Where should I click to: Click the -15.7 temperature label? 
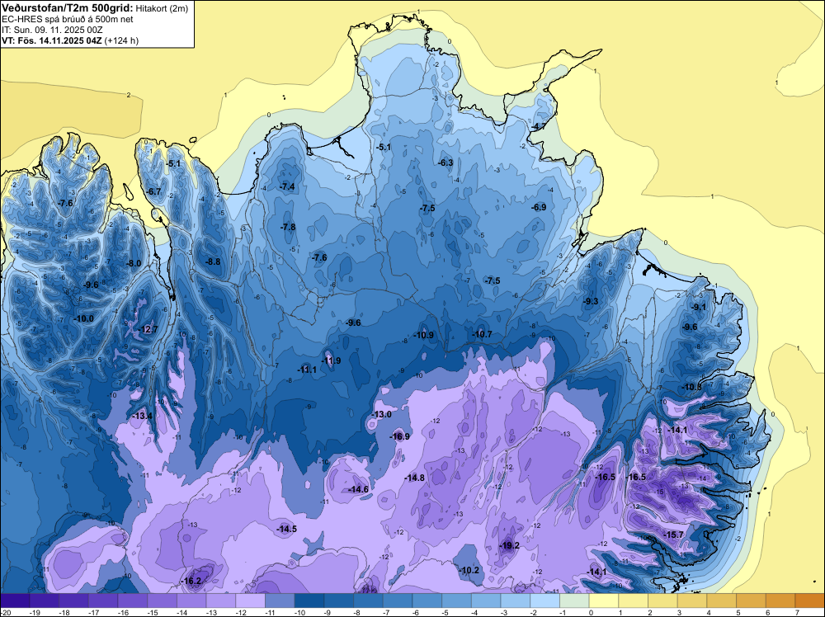(x=673, y=535)
